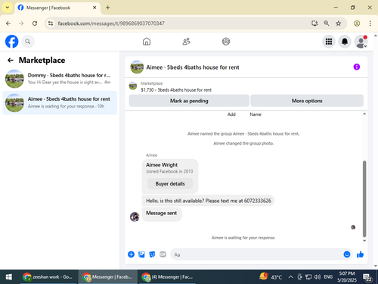The image size is (378, 284).
Task: Open the emoji picker smiley
Action: [x=347, y=254]
